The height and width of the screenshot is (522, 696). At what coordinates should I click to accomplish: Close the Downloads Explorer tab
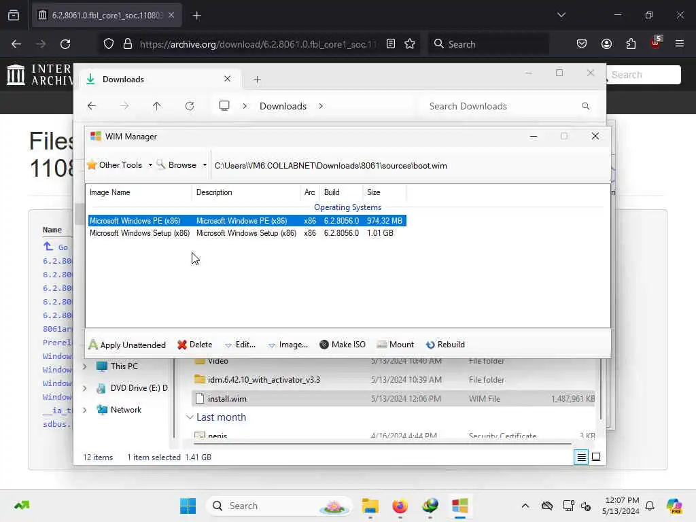pyautogui.click(x=227, y=79)
